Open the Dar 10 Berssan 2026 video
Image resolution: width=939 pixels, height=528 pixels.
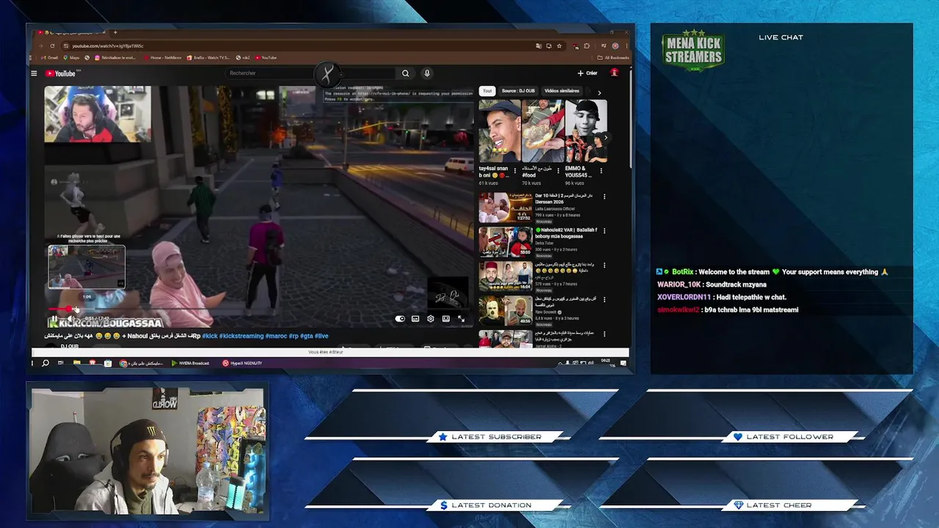pos(505,208)
